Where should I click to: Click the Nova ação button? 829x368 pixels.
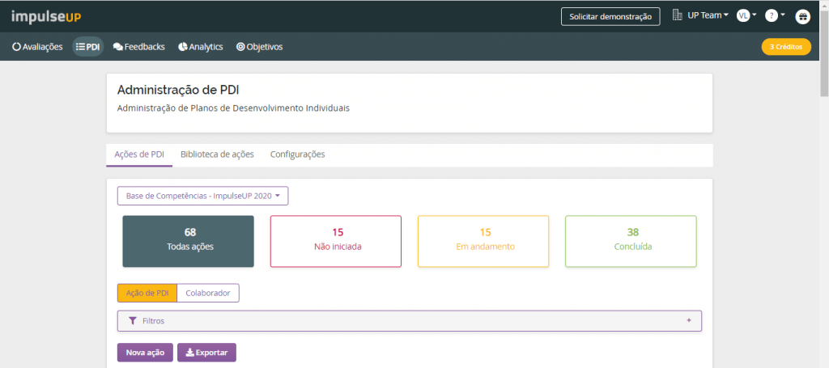coord(145,353)
